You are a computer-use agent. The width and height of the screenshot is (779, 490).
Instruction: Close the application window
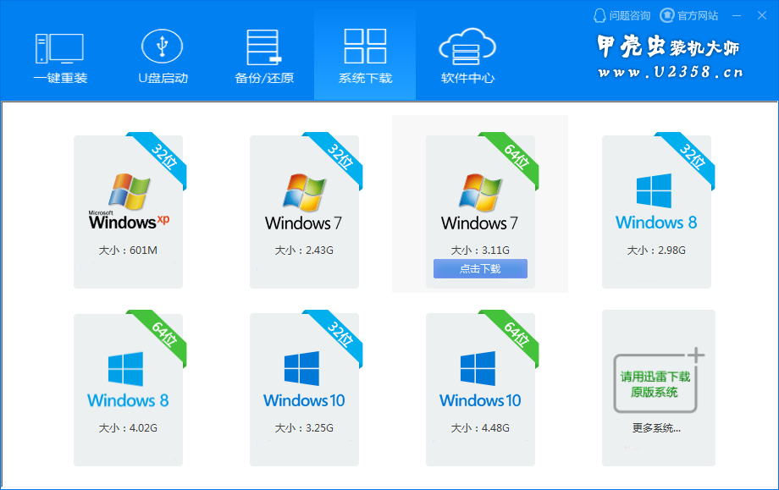(x=762, y=16)
